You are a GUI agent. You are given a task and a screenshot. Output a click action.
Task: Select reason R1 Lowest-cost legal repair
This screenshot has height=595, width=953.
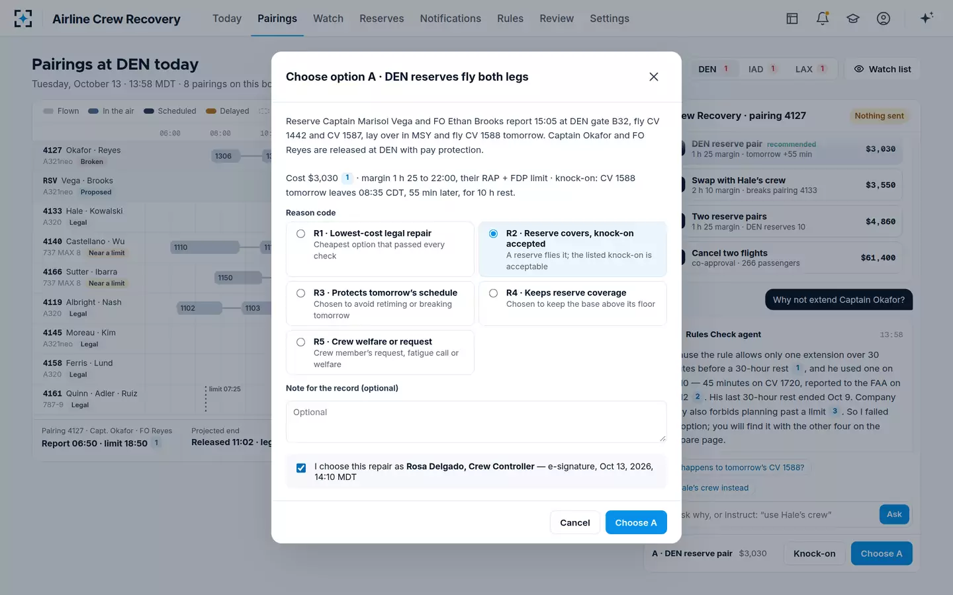pyautogui.click(x=380, y=249)
